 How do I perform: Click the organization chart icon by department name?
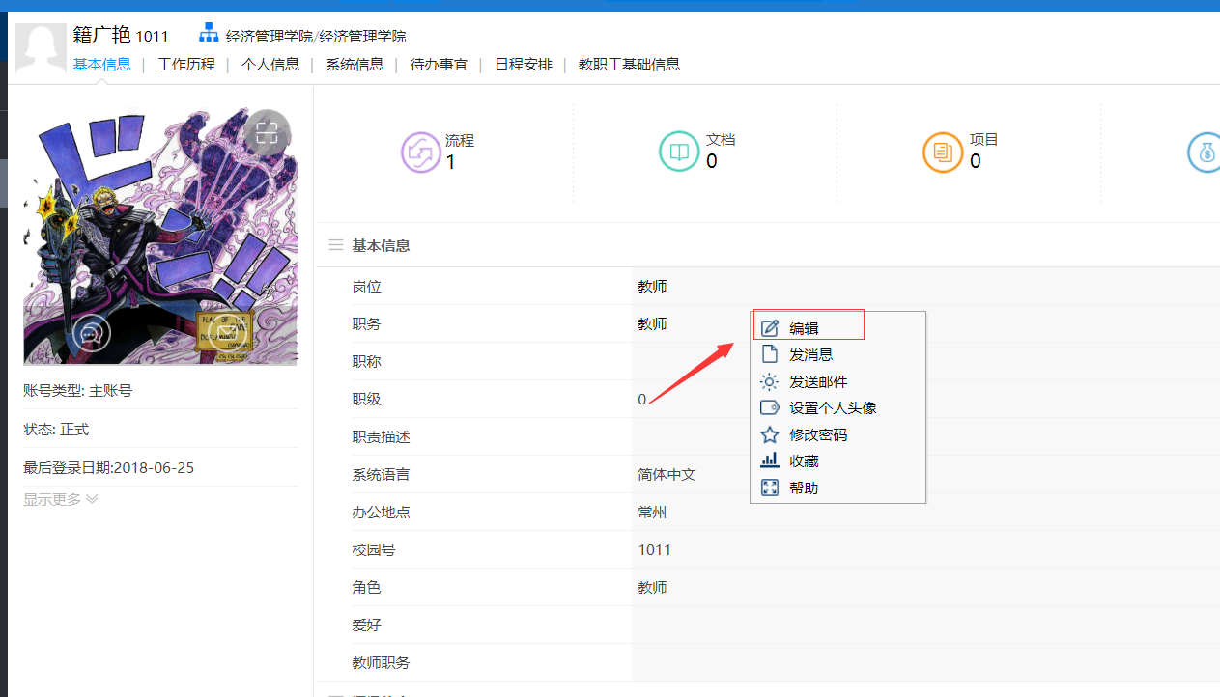point(209,34)
